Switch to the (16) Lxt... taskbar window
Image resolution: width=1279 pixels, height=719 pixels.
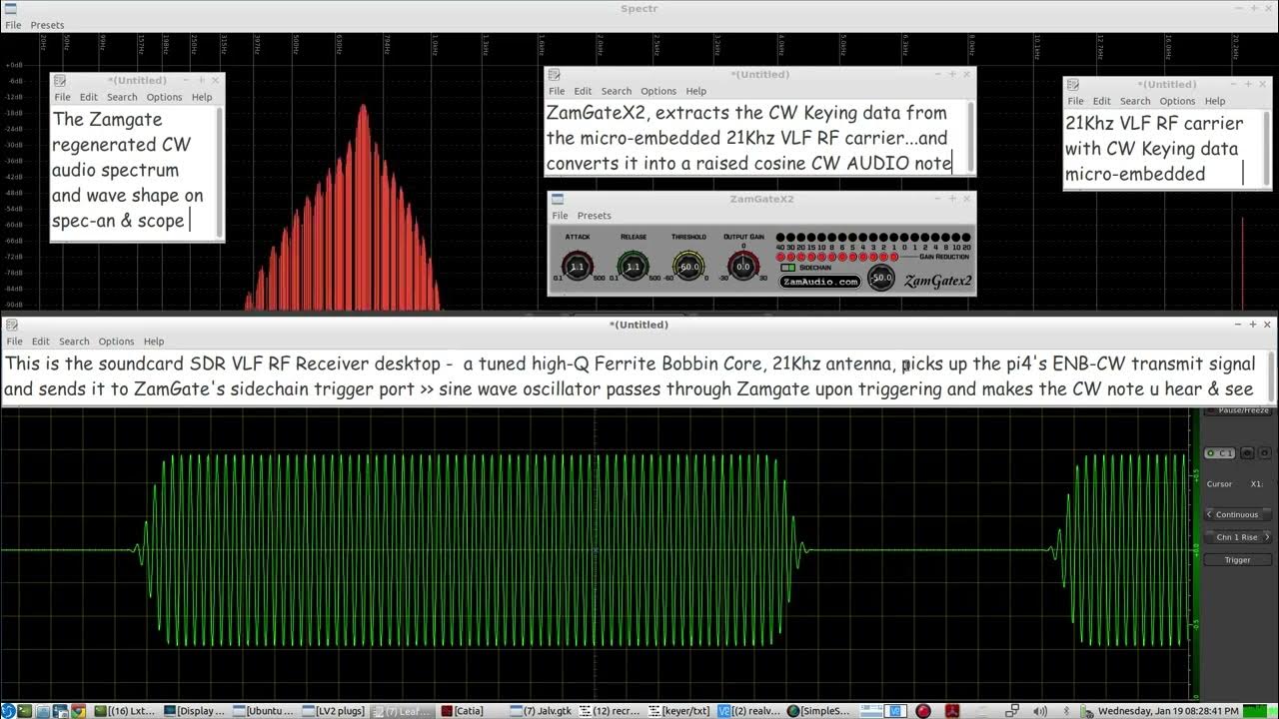[x=126, y=711]
